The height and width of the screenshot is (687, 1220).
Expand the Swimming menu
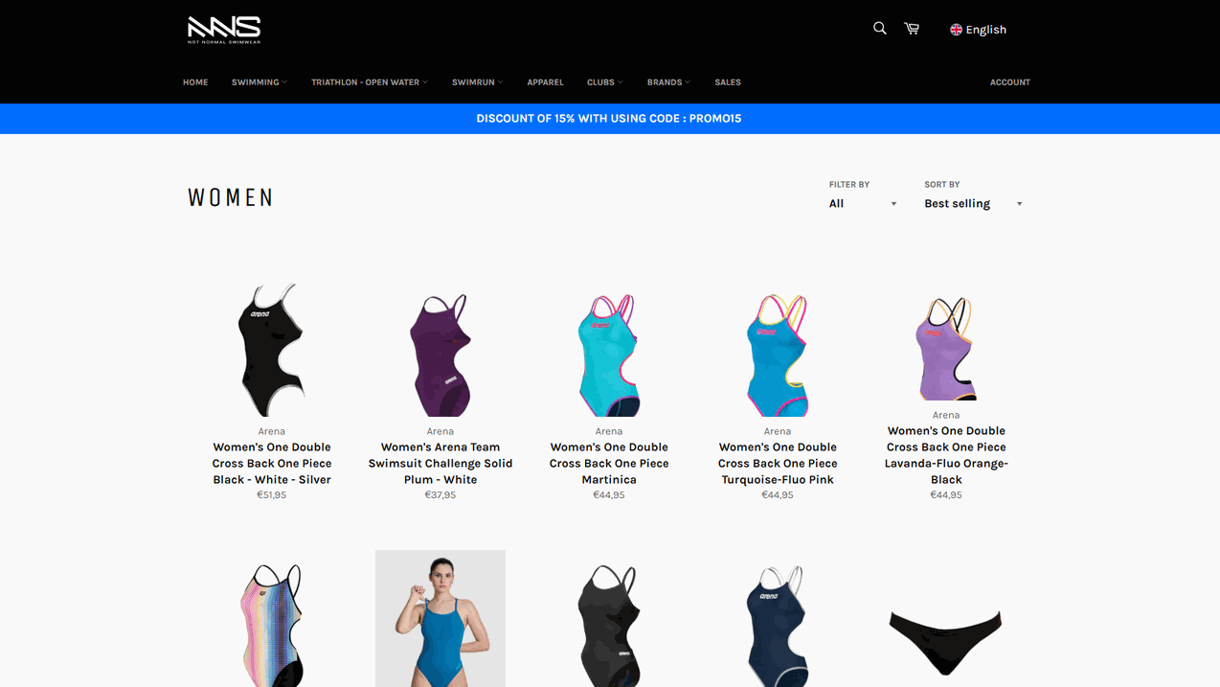(x=259, y=82)
